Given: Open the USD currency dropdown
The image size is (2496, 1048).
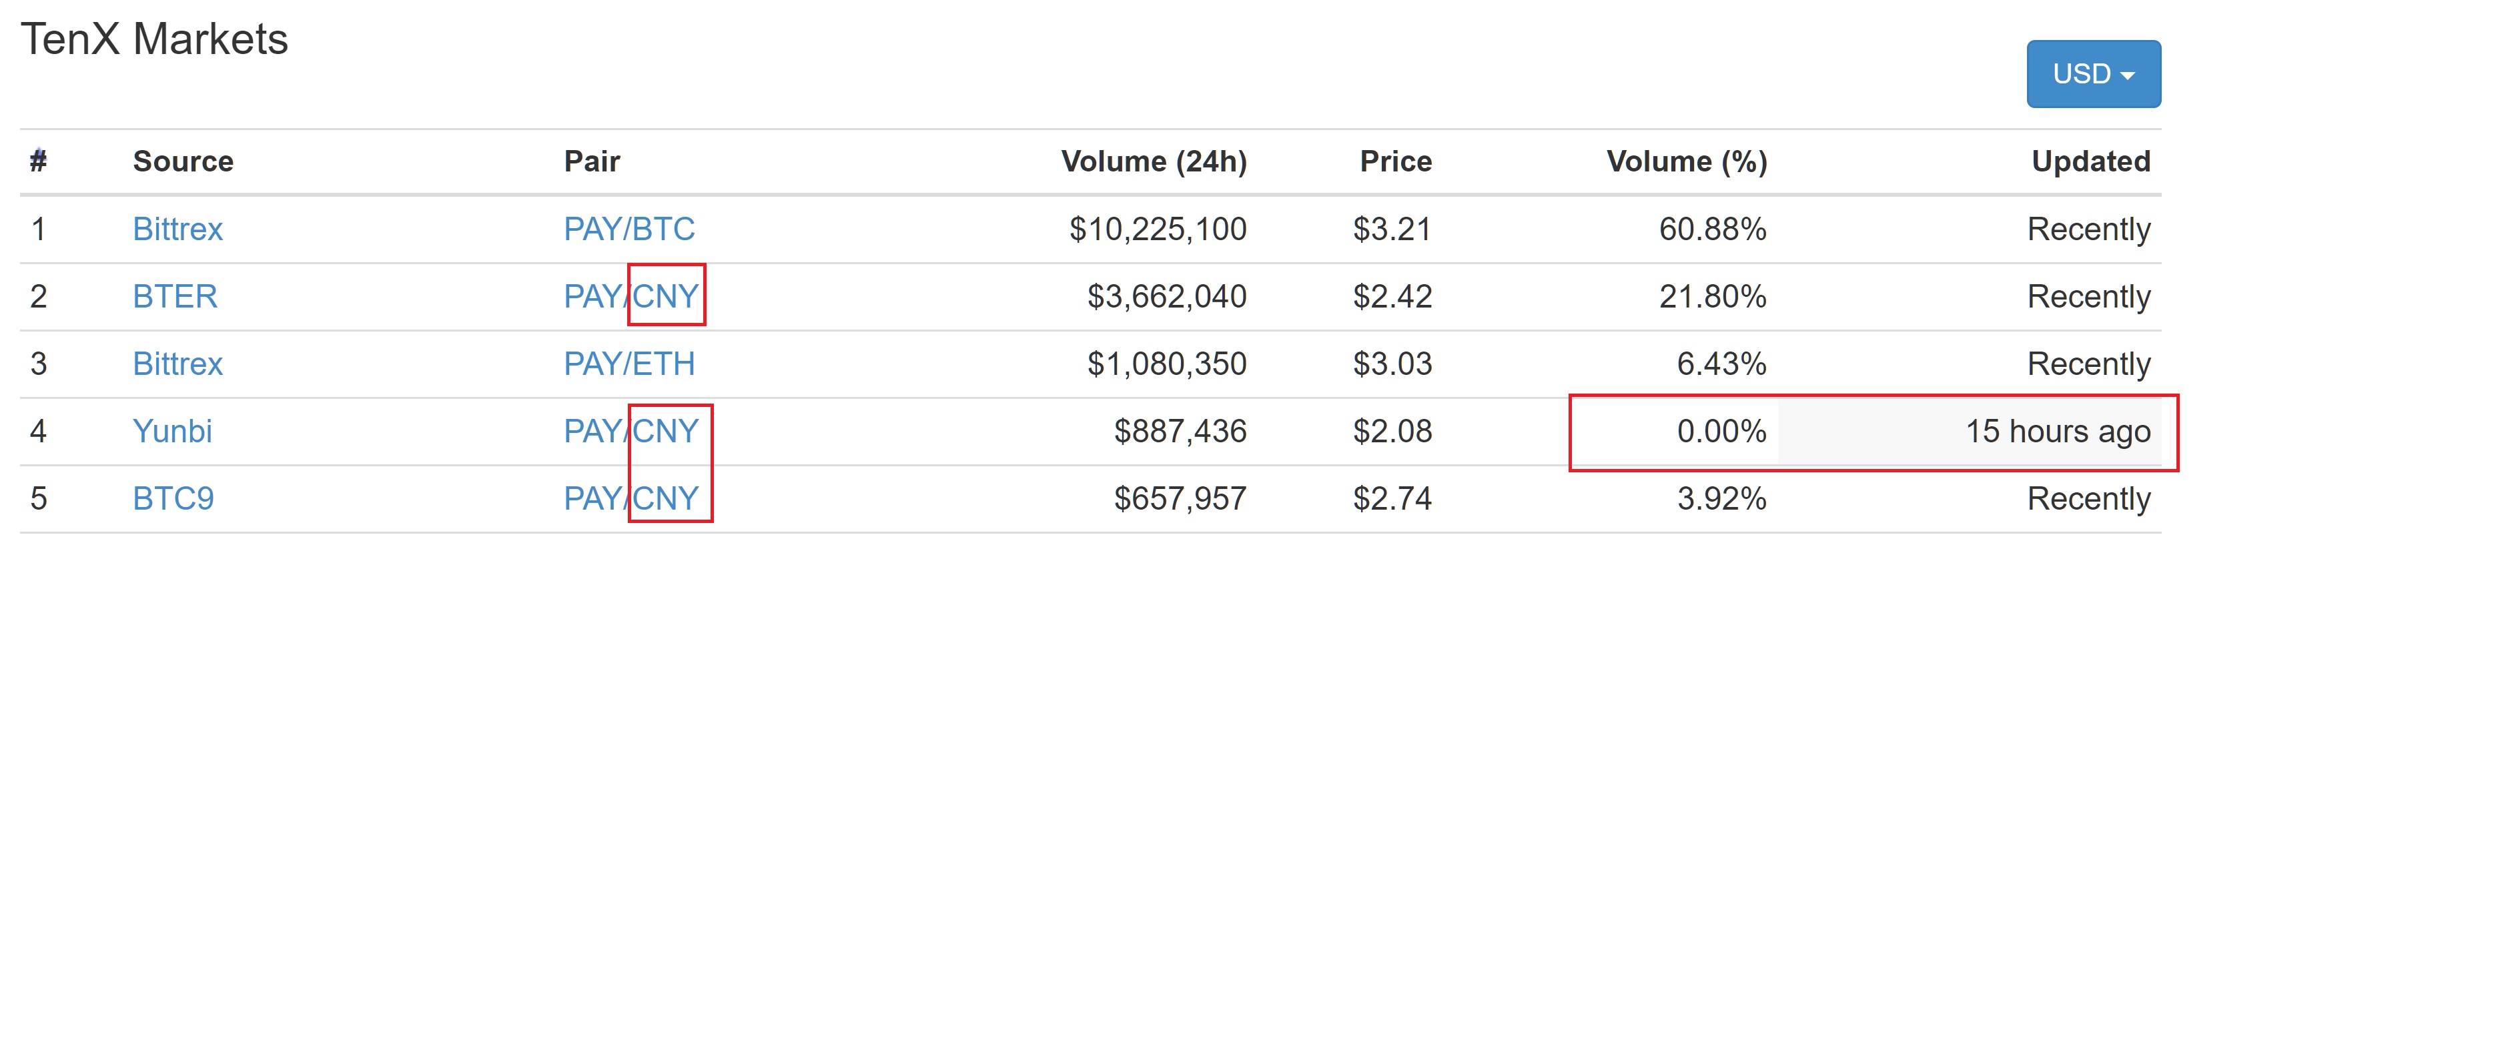Looking at the screenshot, I should pyautogui.click(x=2093, y=73).
